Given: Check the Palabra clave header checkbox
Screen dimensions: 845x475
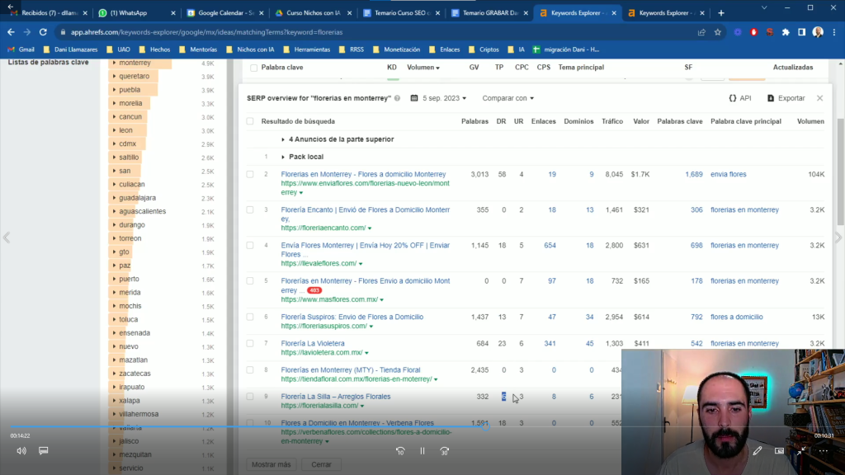Looking at the screenshot, I should [x=254, y=68].
